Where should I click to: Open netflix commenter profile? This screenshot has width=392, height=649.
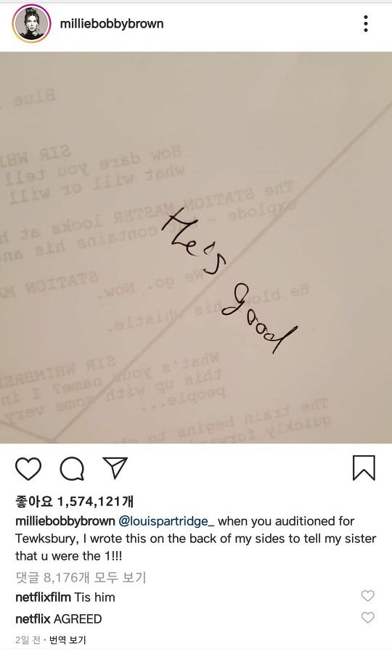click(x=33, y=619)
